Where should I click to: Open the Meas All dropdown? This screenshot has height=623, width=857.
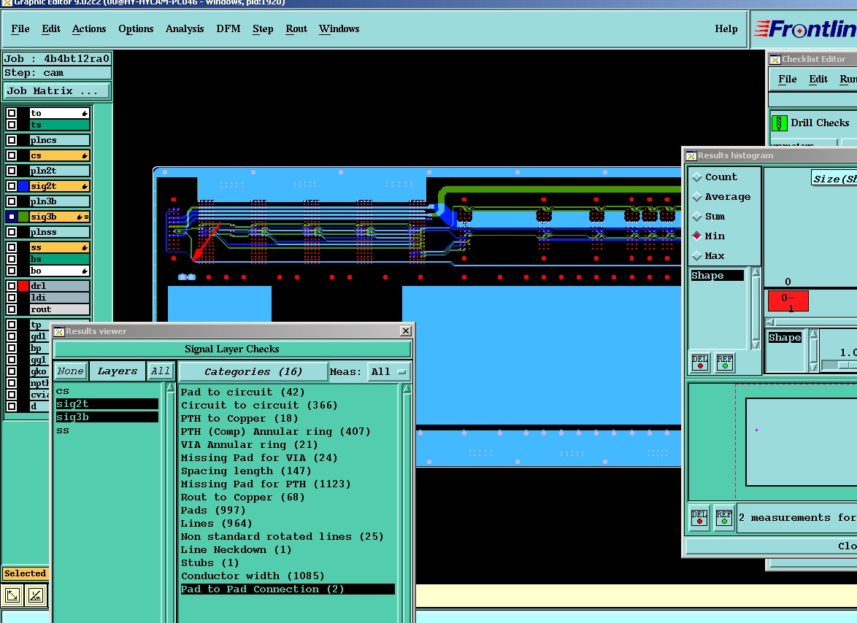pos(388,371)
